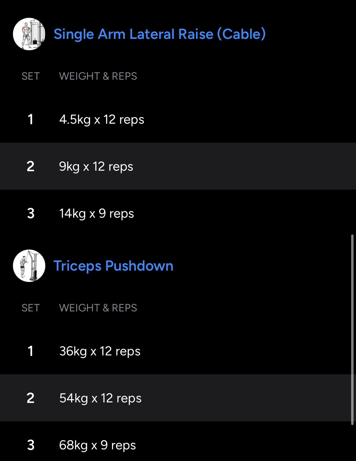Tap set number 3 of lateral raise
This screenshot has width=356, height=461.
(x=31, y=213)
